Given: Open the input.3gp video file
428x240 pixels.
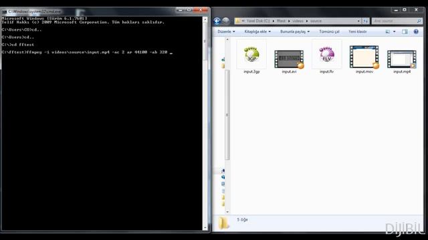Looking at the screenshot, I should pyautogui.click(x=251, y=57).
